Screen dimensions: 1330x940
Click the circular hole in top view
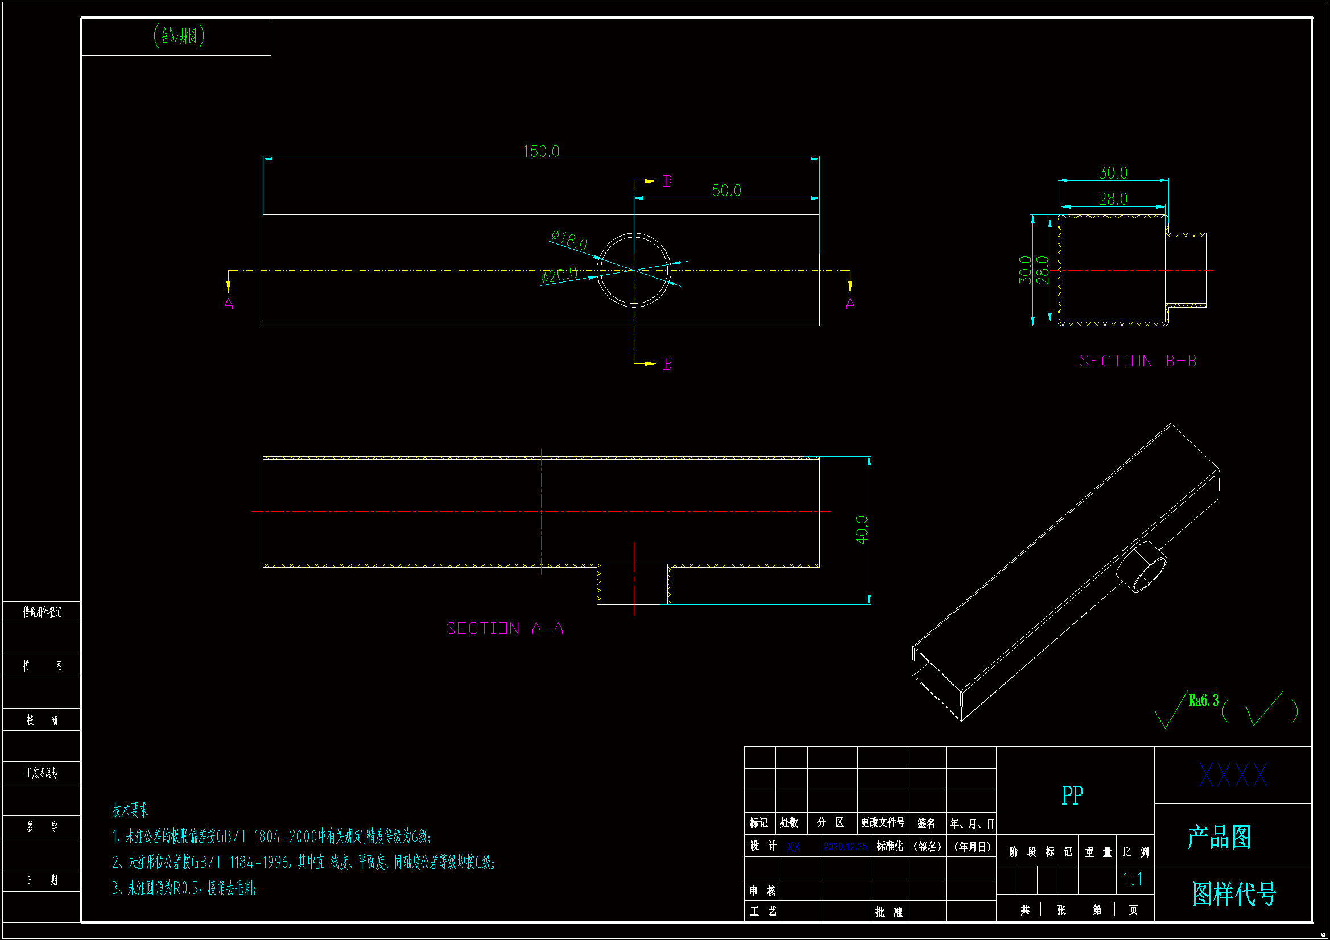(x=634, y=270)
